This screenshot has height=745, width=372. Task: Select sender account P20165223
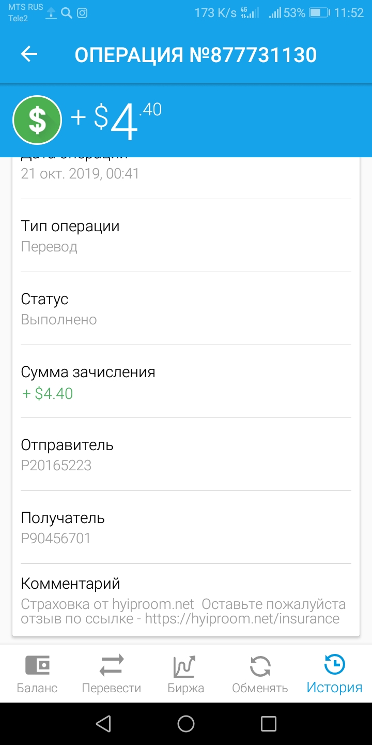click(x=56, y=466)
